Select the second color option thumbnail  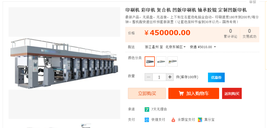(161, 61)
